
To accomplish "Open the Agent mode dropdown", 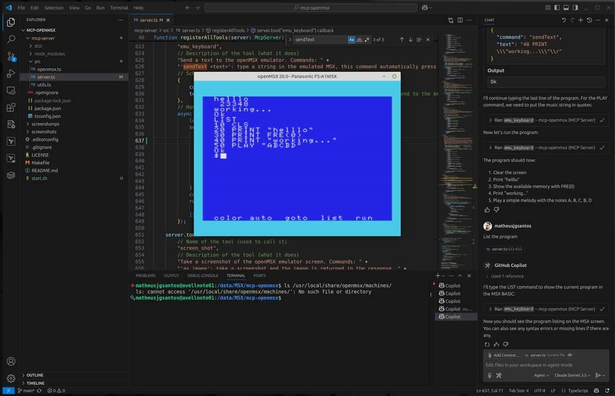I will pos(541,375).
